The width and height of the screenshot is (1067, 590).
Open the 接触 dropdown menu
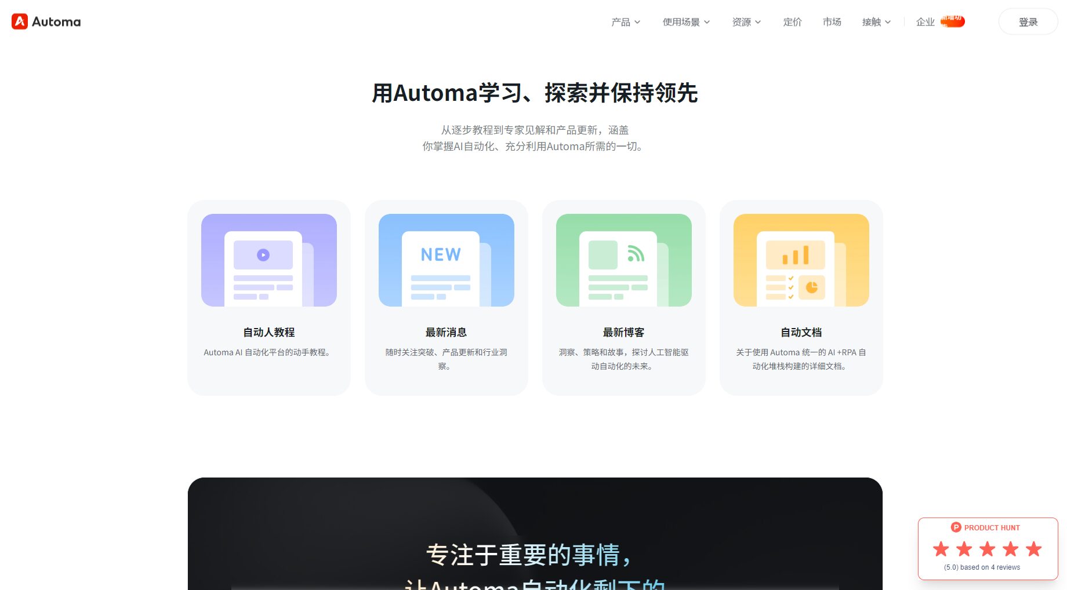(x=876, y=22)
